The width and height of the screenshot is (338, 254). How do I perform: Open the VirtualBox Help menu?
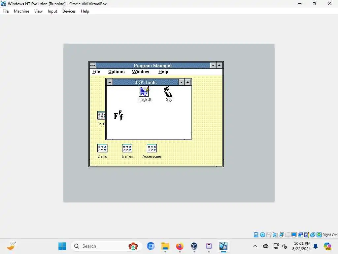[x=85, y=11]
